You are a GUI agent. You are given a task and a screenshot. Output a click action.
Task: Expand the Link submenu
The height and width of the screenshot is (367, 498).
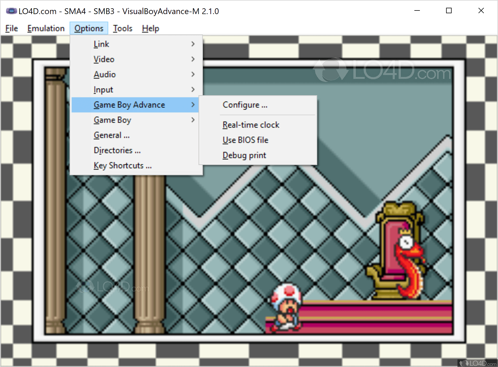[135, 44]
